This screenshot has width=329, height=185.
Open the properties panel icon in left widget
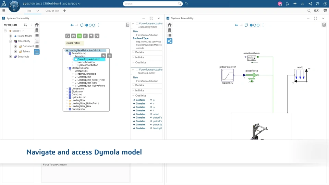tap(127, 25)
